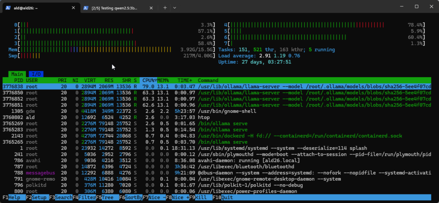The height and width of the screenshot is (203, 439).
Task: Select process row PID 3776851
Action: coord(217,105)
